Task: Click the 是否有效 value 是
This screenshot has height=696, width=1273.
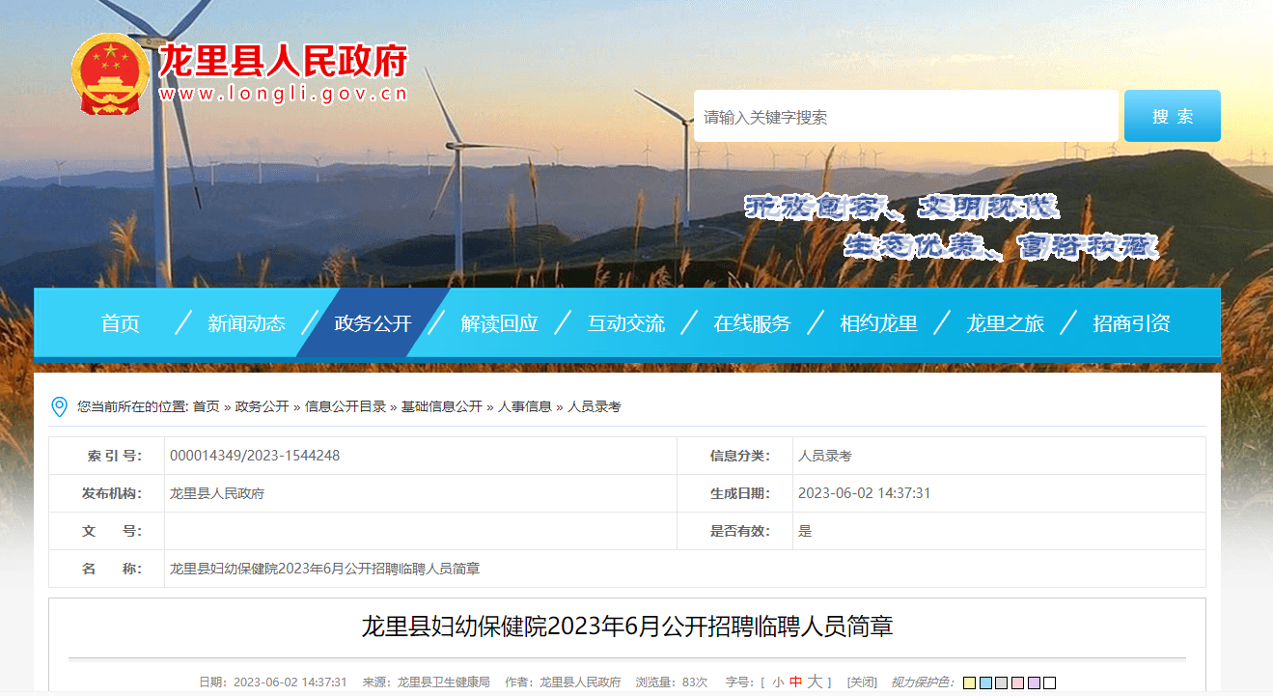Action: (x=805, y=531)
